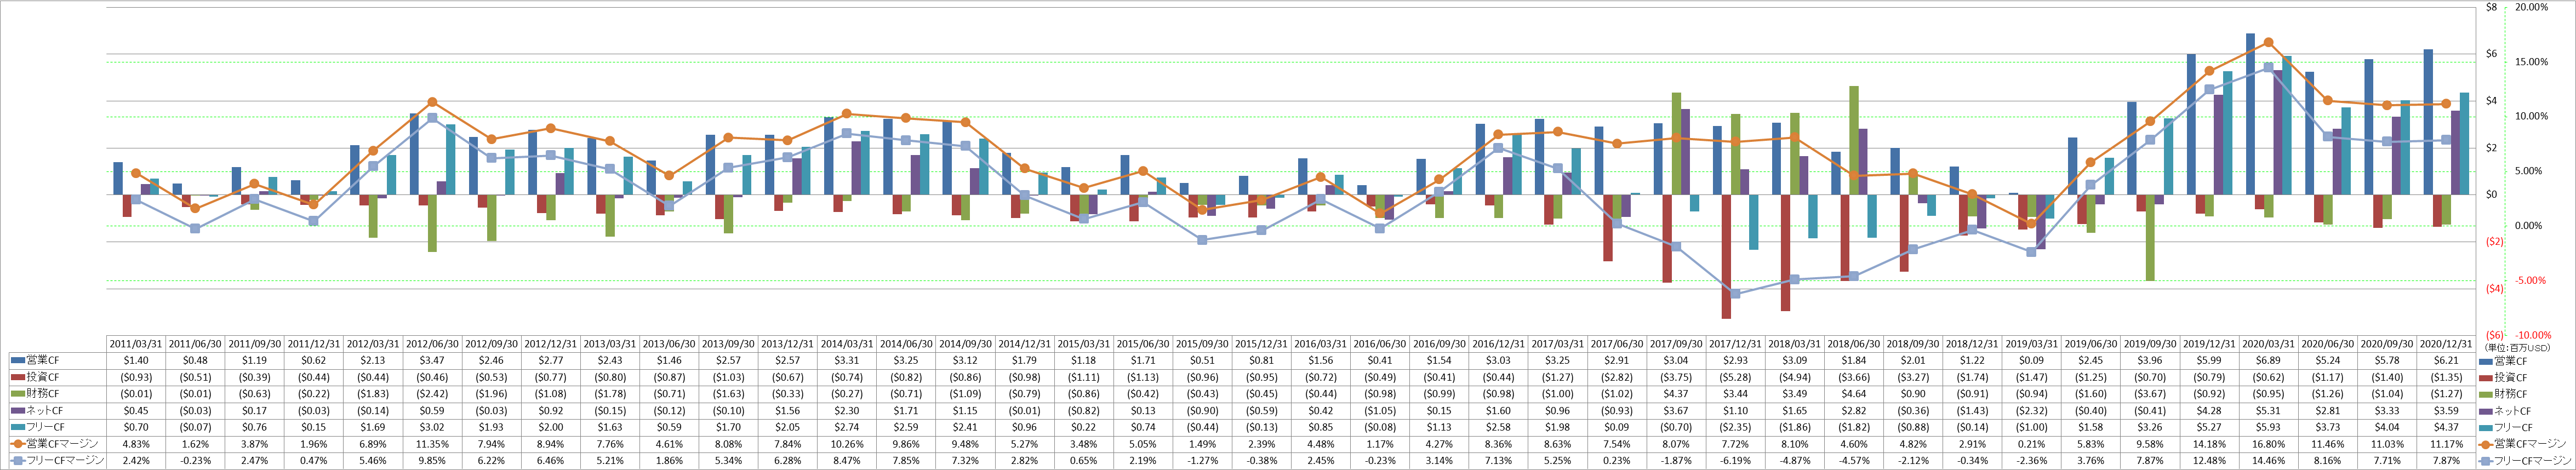Click the 14.46% フリーCFマージン cell for 2020/03/31
The width and height of the screenshot is (2576, 470).
click(x=2270, y=460)
